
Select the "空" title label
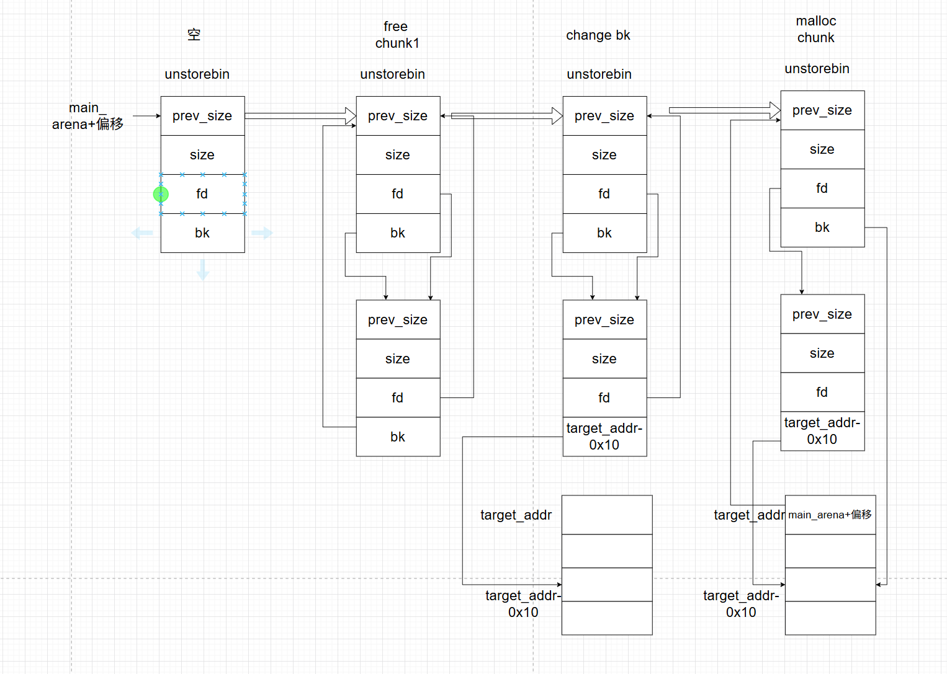[194, 35]
